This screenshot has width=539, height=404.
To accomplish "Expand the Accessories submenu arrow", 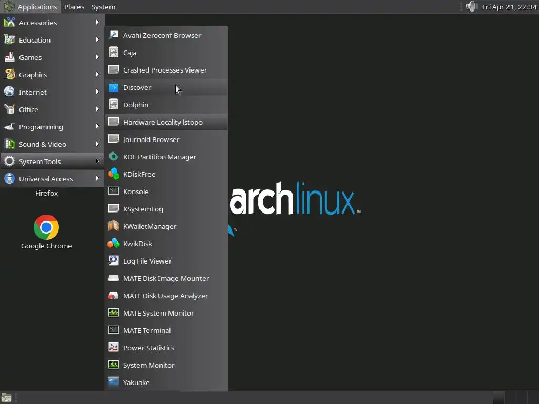I will (97, 22).
